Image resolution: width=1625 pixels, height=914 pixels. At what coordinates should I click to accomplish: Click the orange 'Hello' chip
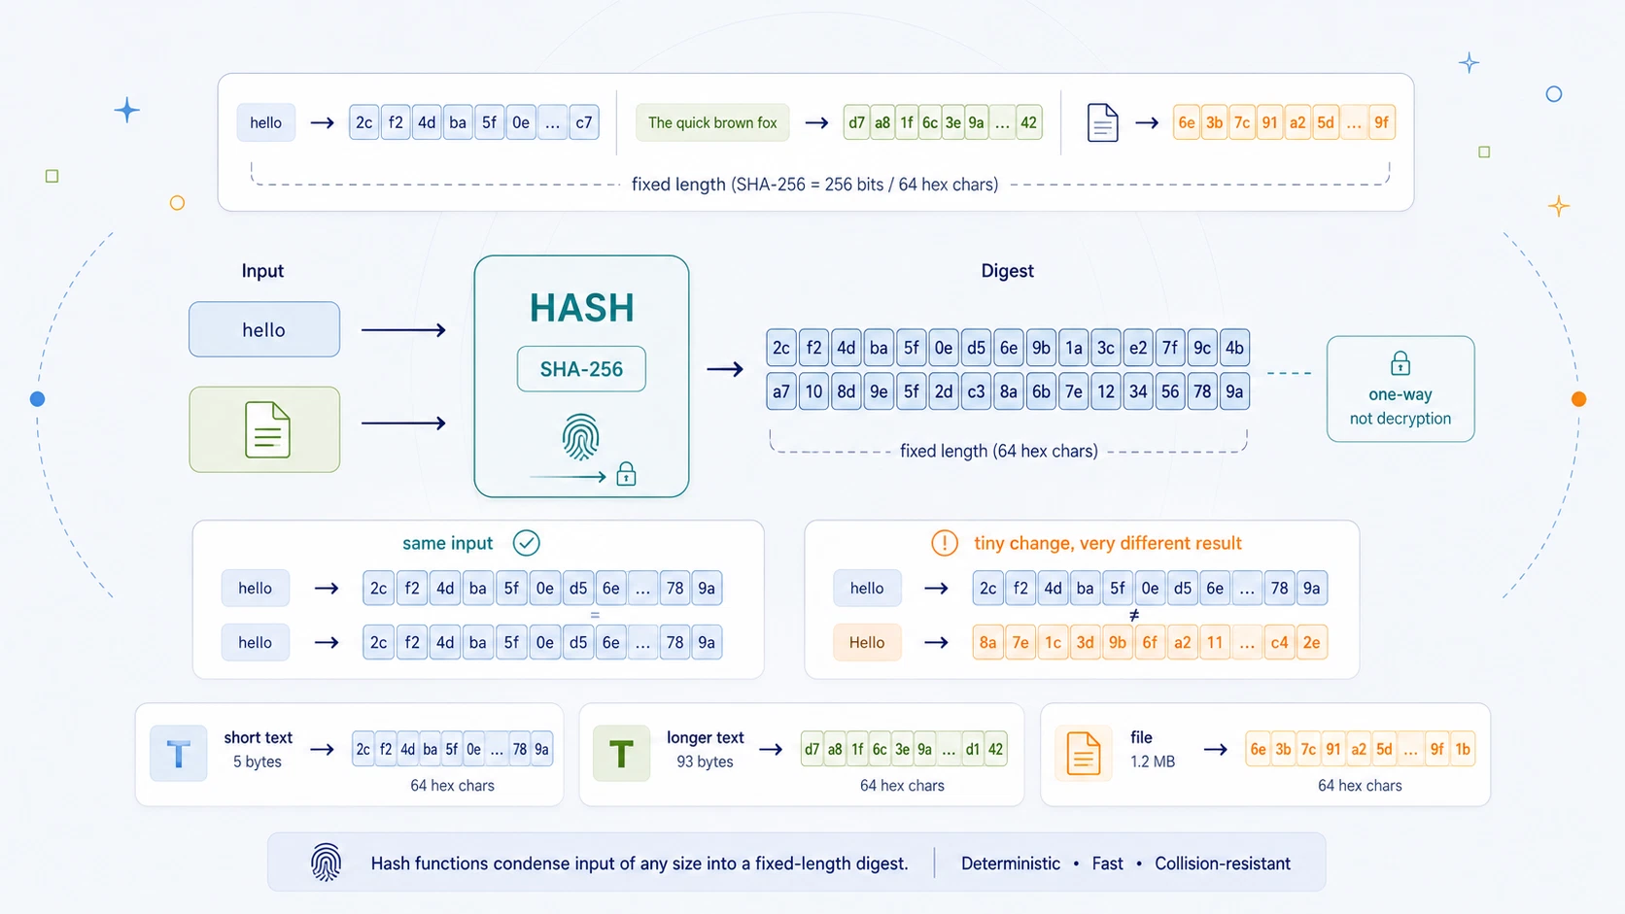tap(867, 642)
